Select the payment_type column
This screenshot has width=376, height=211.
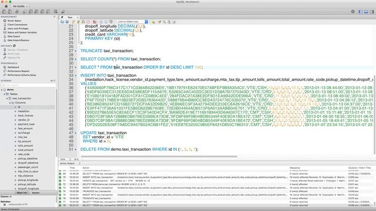click(26, 124)
